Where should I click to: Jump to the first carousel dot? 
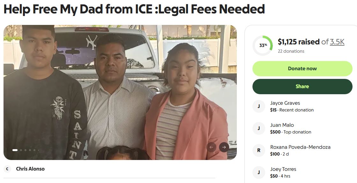[15, 150]
